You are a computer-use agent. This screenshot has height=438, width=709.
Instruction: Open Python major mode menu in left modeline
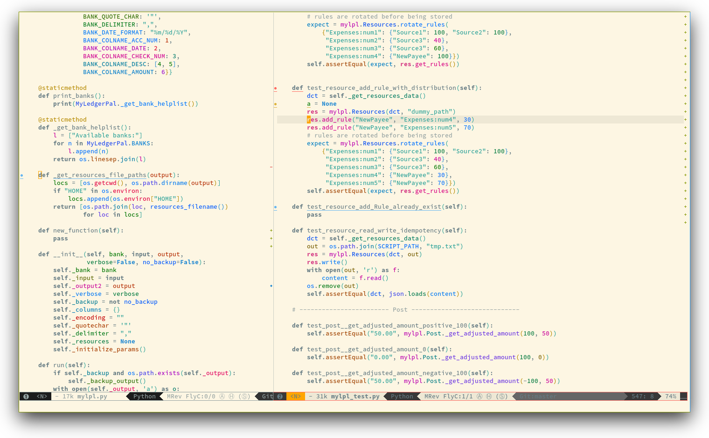tap(144, 397)
